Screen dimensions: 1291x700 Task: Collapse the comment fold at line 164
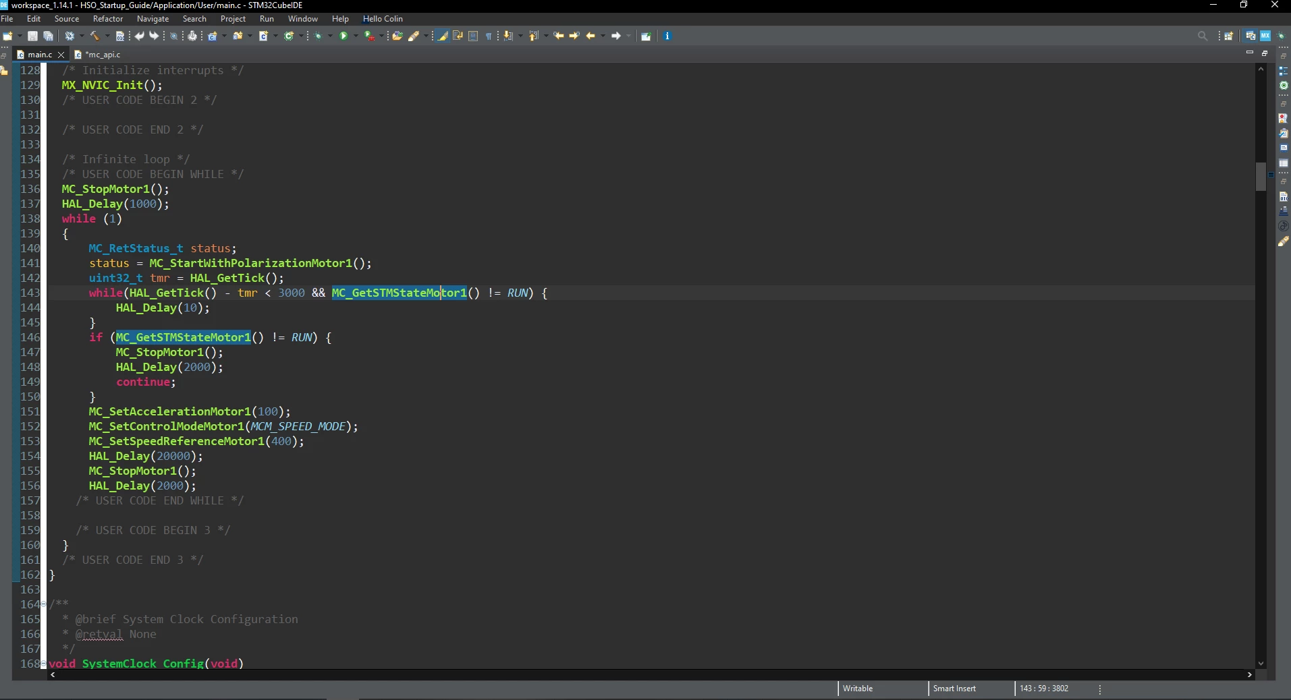pos(44,604)
